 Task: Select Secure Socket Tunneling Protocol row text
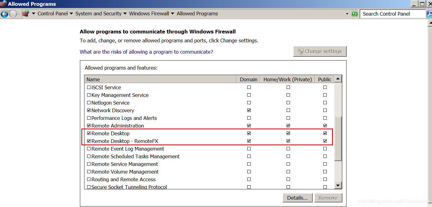129,187
